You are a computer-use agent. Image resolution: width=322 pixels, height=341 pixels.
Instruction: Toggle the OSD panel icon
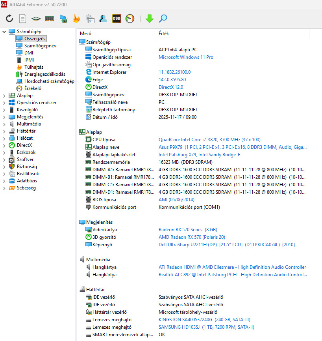click(117, 19)
